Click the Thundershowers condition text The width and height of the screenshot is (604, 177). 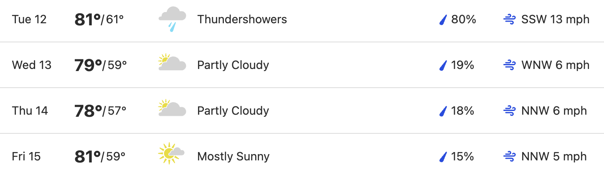(242, 20)
